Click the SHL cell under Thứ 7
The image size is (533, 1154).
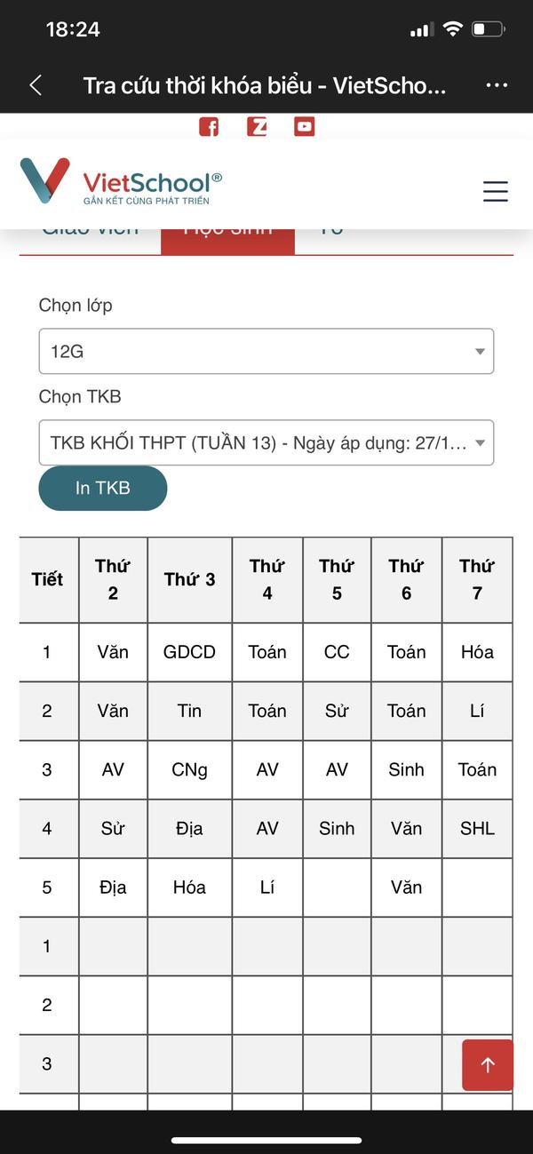(x=477, y=828)
